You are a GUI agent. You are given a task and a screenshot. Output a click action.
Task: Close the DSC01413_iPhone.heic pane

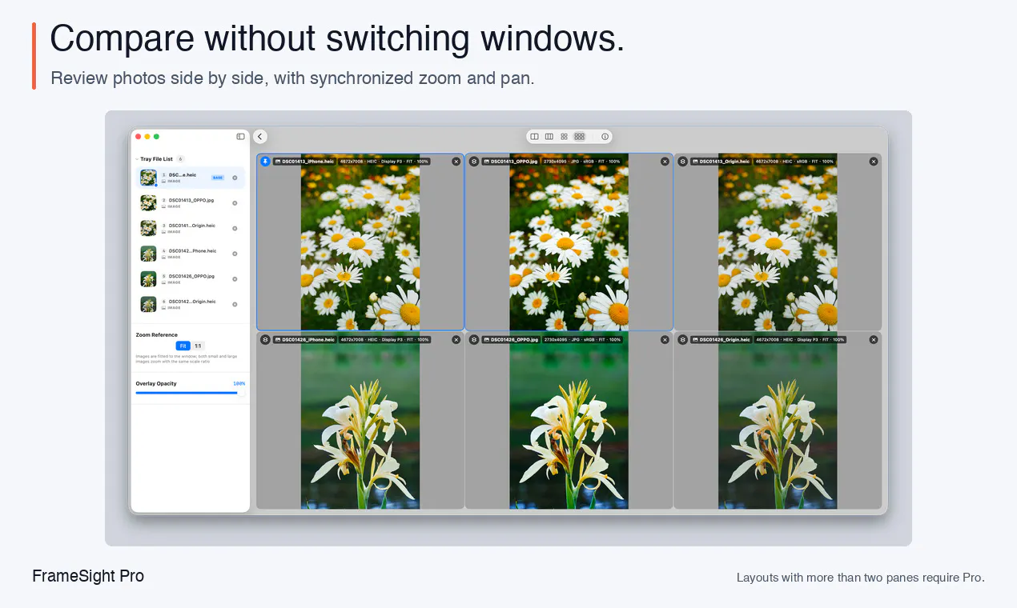(456, 162)
